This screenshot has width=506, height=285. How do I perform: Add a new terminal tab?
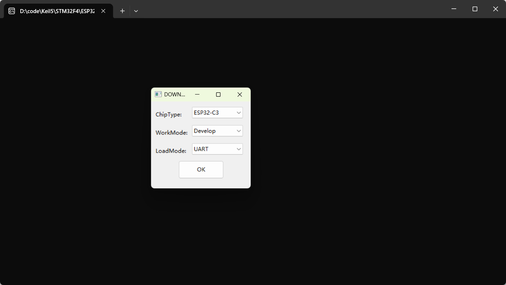click(x=122, y=11)
